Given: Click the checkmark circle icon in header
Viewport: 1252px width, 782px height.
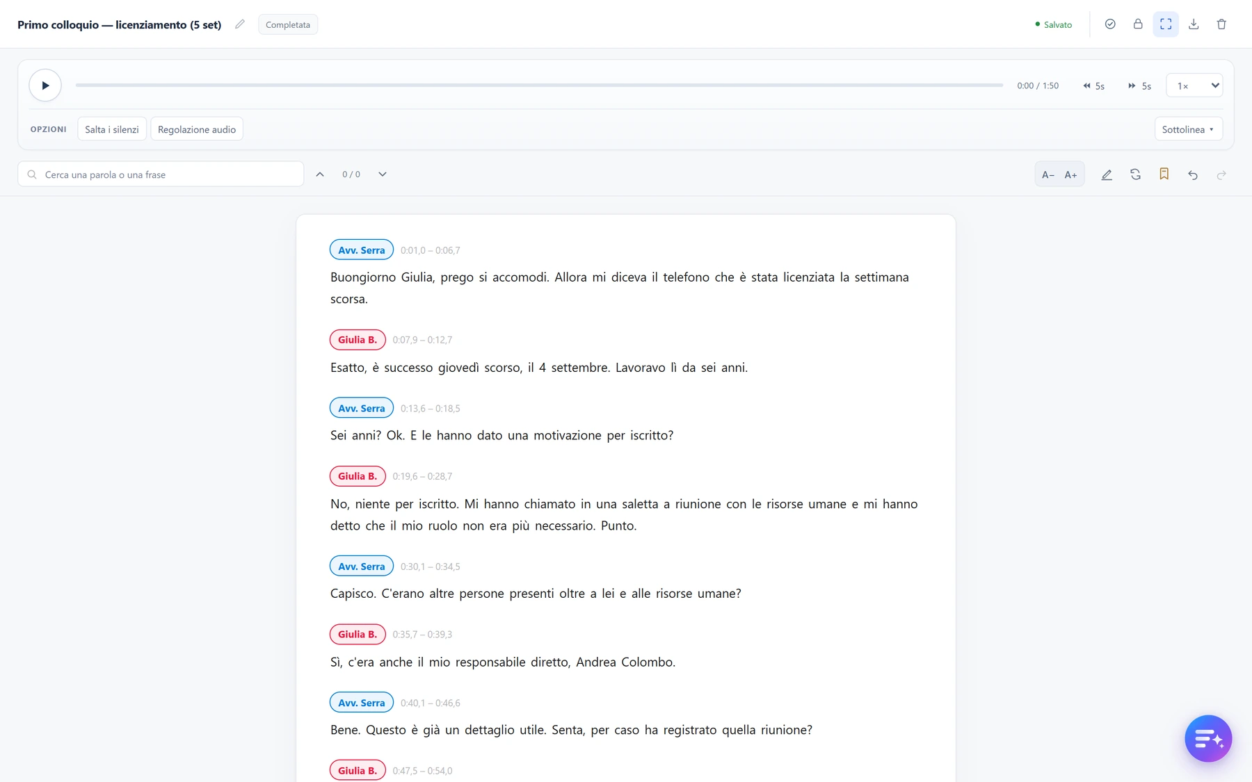Looking at the screenshot, I should pyautogui.click(x=1110, y=24).
